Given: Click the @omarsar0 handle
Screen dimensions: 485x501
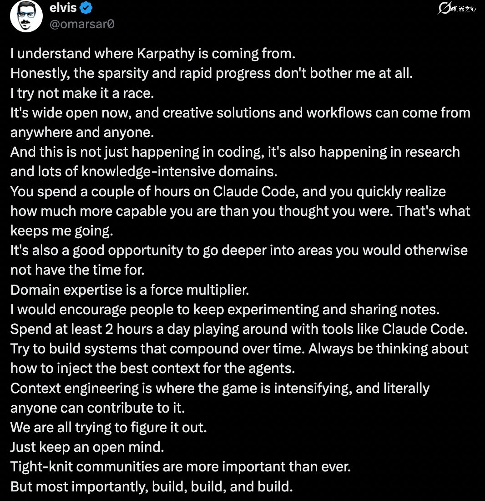Looking at the screenshot, I should 82,24.
